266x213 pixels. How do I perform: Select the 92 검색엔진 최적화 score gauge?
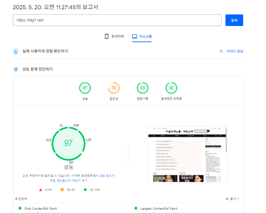point(171,88)
